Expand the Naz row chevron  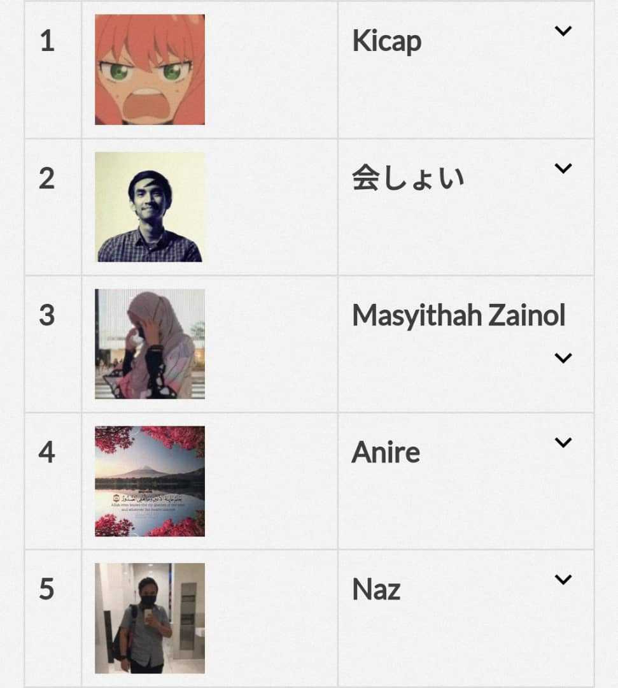[x=563, y=580]
